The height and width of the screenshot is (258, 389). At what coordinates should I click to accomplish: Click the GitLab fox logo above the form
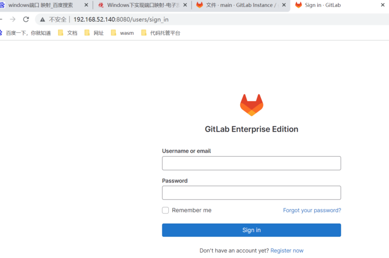[x=252, y=105]
